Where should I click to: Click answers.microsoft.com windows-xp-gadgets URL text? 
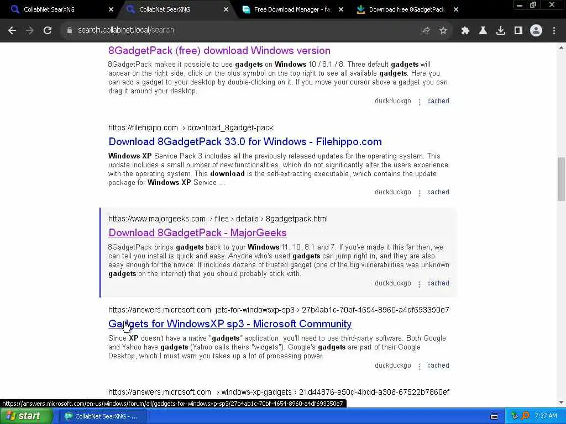(x=279, y=393)
